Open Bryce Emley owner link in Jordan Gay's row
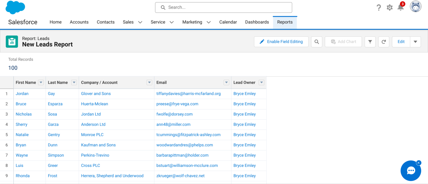 245,94
